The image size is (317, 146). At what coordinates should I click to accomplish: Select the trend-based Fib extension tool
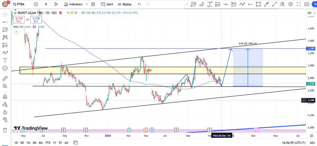pos(218,4)
